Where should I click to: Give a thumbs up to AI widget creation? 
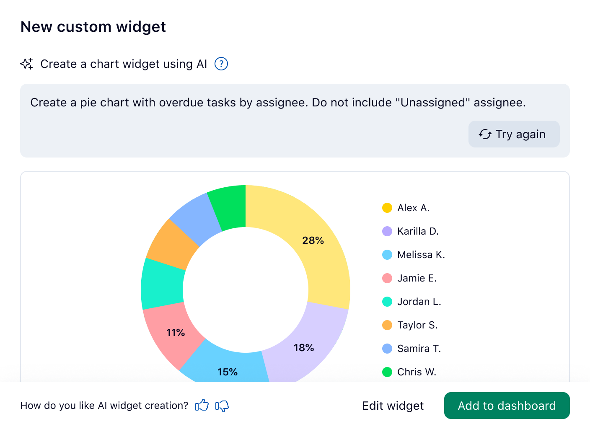coord(202,406)
